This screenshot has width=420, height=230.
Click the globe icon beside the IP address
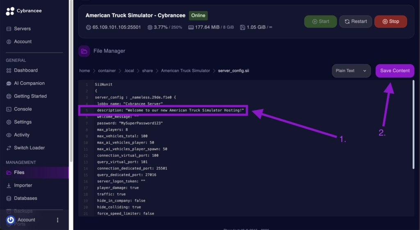tap(89, 27)
